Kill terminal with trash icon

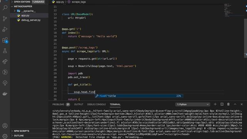coord(228,104)
